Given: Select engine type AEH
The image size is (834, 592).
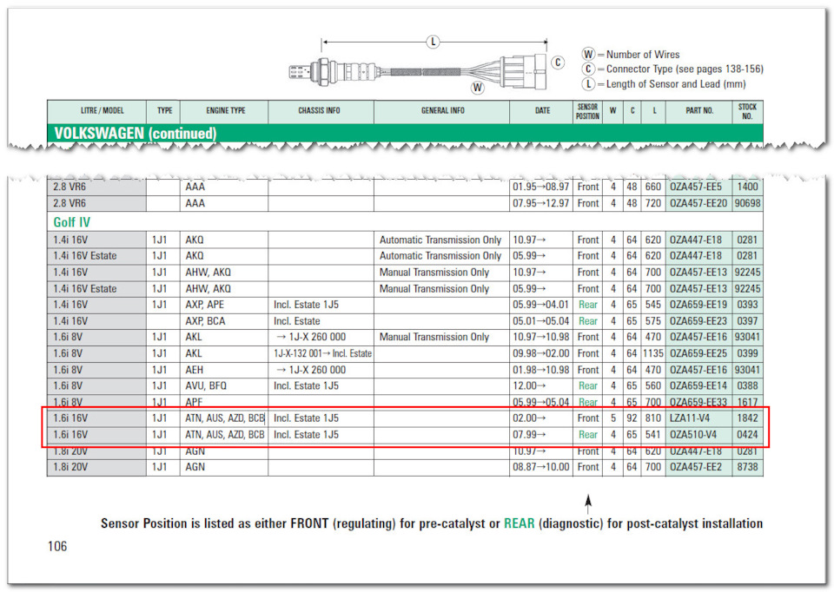Looking at the screenshot, I should coord(194,371).
